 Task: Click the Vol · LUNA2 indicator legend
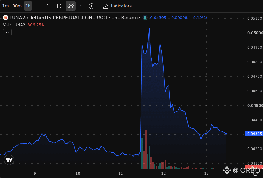click(14, 25)
